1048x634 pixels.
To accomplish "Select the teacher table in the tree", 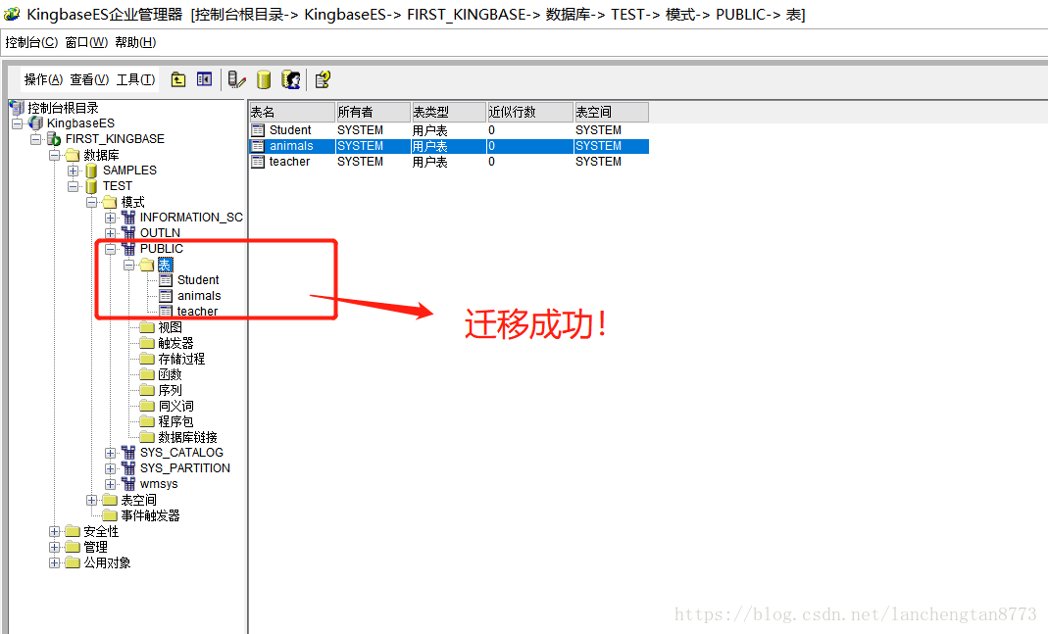I will 197,312.
